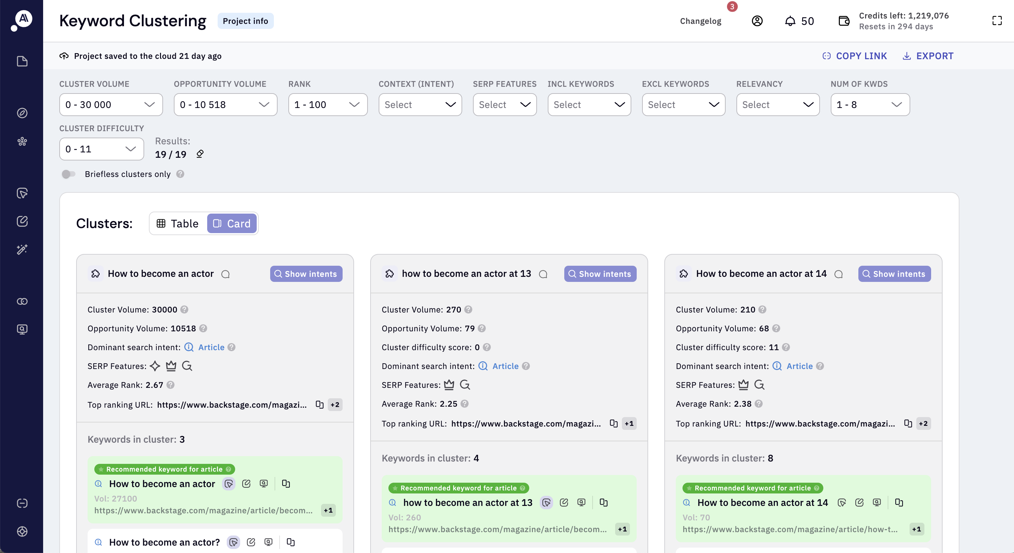Open the Project info tab
Screen dimensions: 1014x553
pos(245,21)
